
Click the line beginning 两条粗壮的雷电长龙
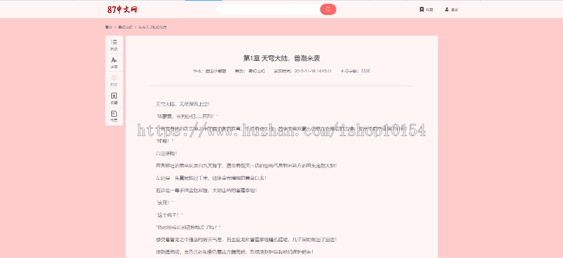246,166
